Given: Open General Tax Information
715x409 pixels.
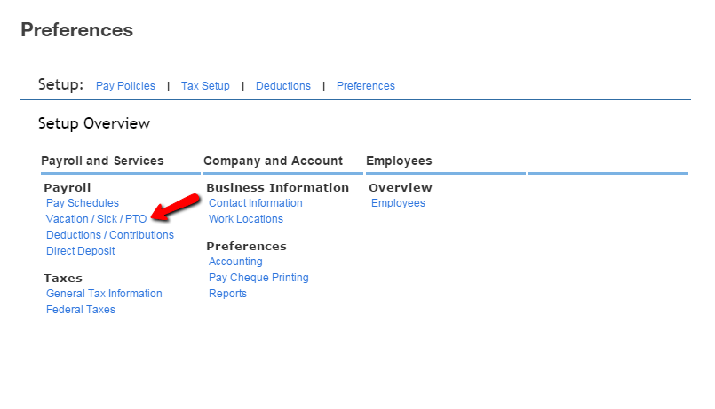Looking at the screenshot, I should 104,294.
